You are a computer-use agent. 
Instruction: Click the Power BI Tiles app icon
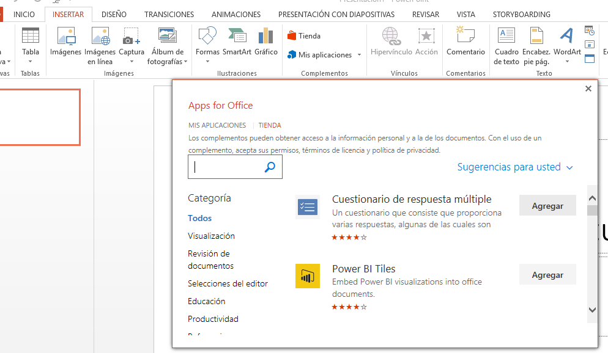point(308,276)
